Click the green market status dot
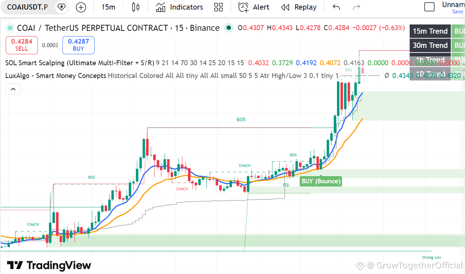This screenshot has height=274, width=465. tap(229, 28)
